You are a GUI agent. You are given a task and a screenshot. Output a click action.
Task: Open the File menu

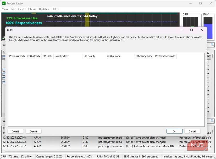(13, 9)
